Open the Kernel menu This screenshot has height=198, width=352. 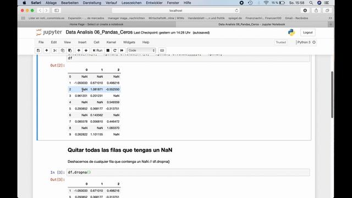(111, 42)
